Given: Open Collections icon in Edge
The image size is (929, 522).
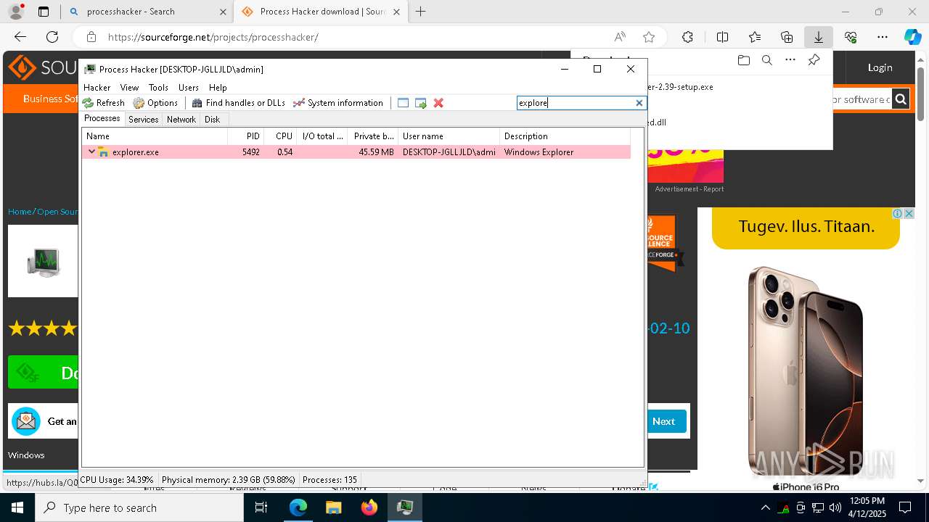Looking at the screenshot, I should (x=787, y=37).
